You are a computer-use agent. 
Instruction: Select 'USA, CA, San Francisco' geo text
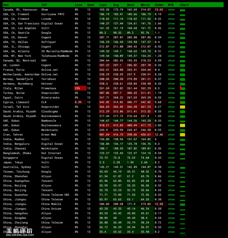[21, 23]
